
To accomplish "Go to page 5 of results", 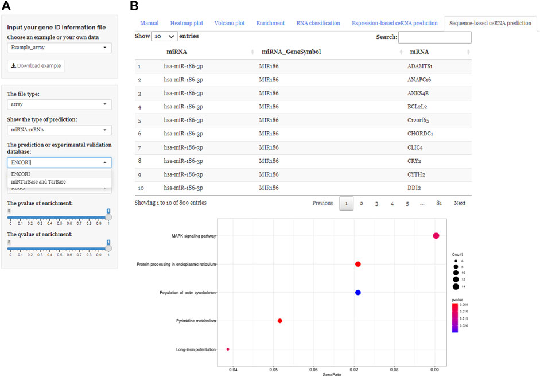I will point(407,204).
